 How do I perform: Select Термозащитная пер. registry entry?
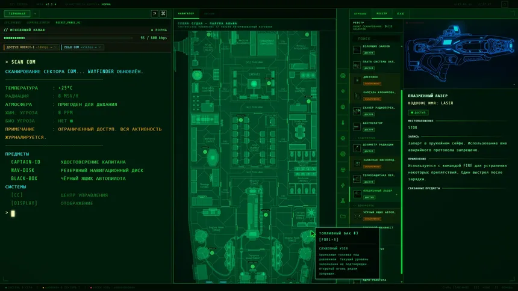pos(376,179)
